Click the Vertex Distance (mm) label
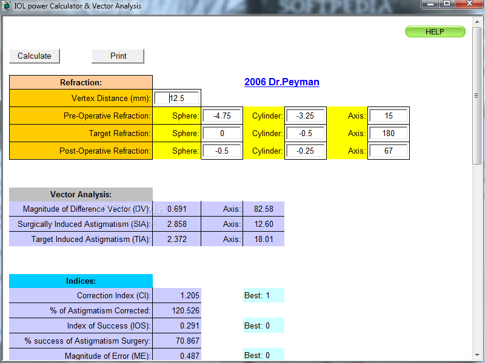The width and height of the screenshot is (485, 363). pos(111,98)
